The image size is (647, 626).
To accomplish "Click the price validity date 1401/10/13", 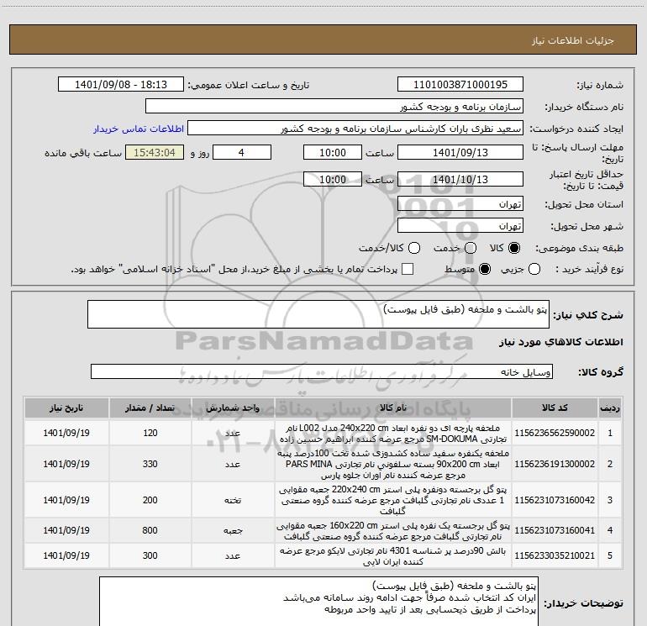I will 460,180.
